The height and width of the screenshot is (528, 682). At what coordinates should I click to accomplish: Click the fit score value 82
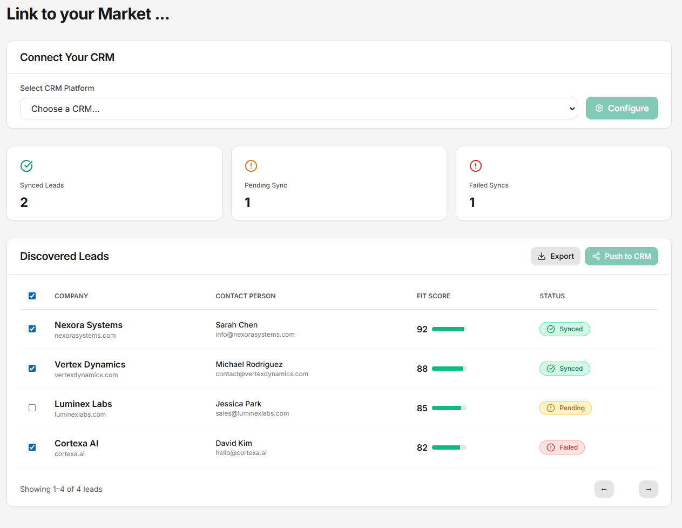point(422,447)
